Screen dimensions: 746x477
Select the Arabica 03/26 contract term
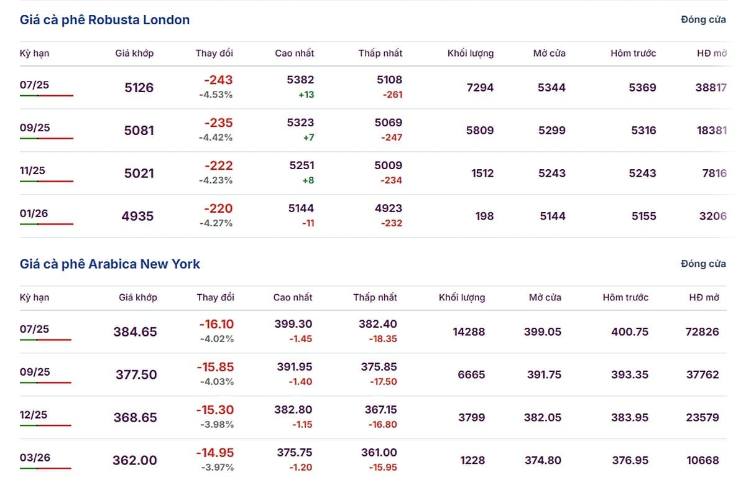(x=35, y=458)
